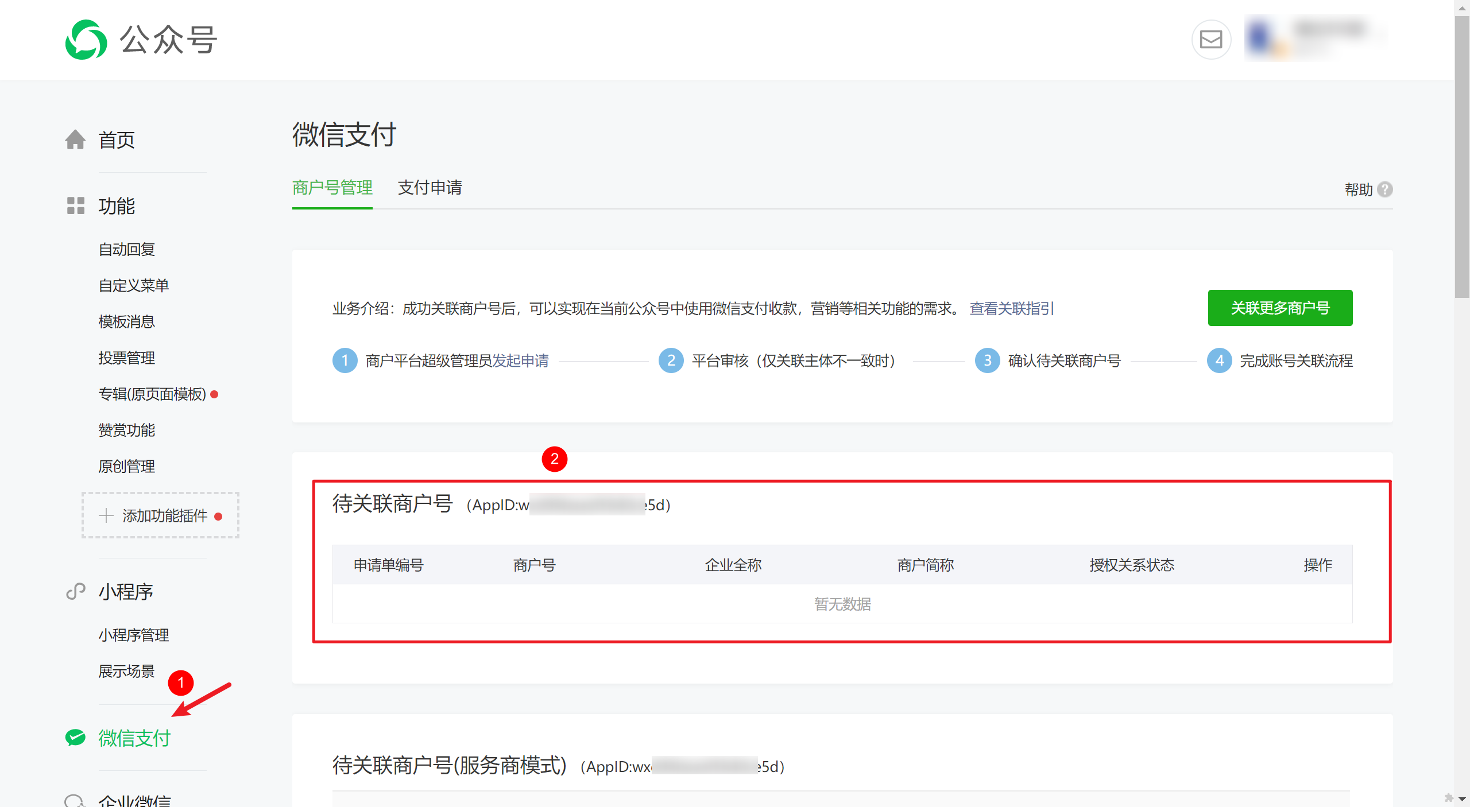1470x807 pixels.
Task: Open 自定义菜单 in the sidebar
Action: 134,286
